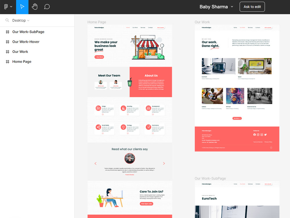The width and height of the screenshot is (290, 218).
Task: Click We make your business look great heading
Action: [x=106, y=46]
